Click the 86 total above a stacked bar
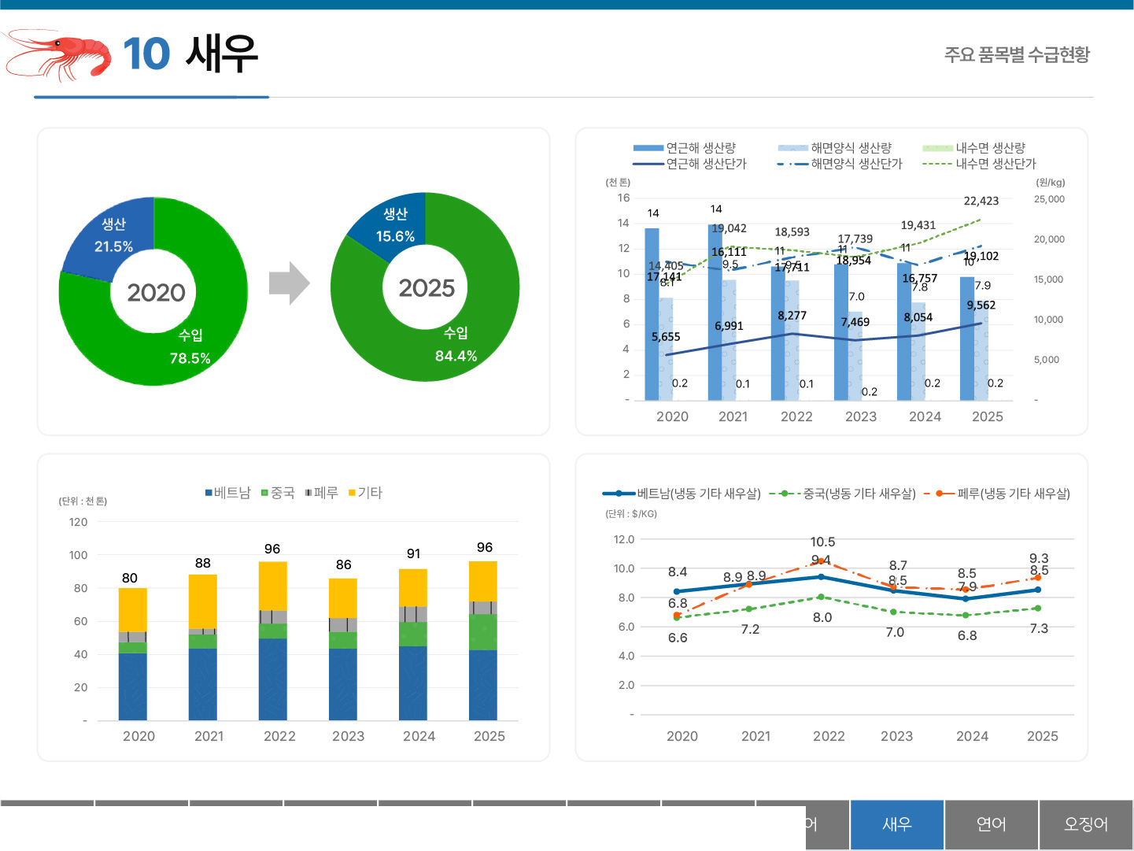Viewport: 1134px width, 851px height. (x=344, y=565)
